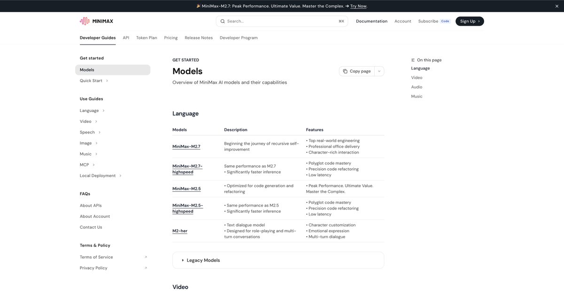Expand the Language guide chevron
The height and width of the screenshot is (291, 564).
click(x=103, y=111)
